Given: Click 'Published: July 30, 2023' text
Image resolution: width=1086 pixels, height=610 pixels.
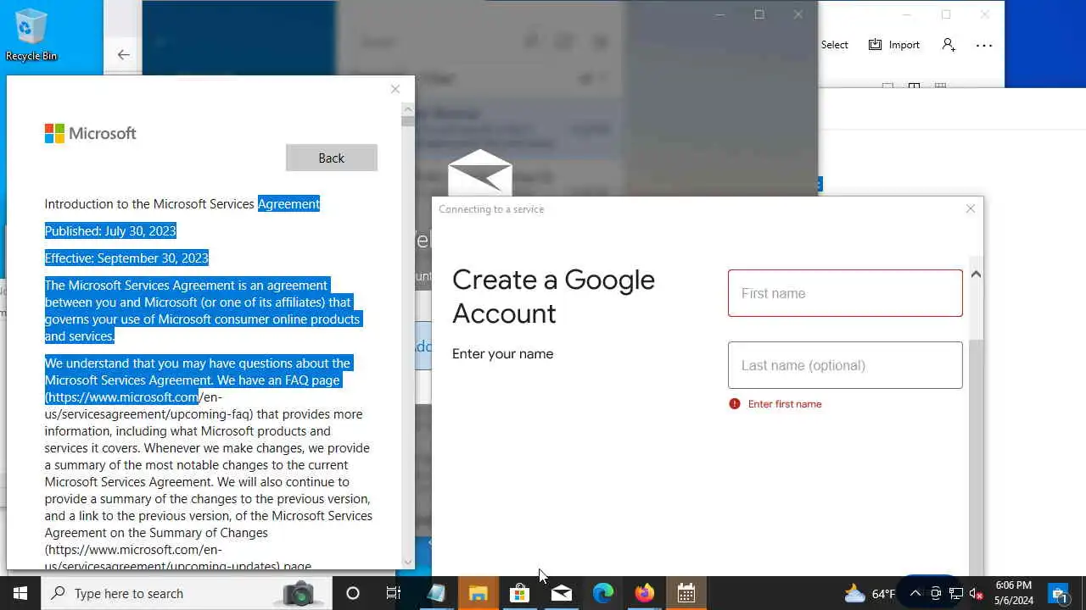Looking at the screenshot, I should (110, 230).
